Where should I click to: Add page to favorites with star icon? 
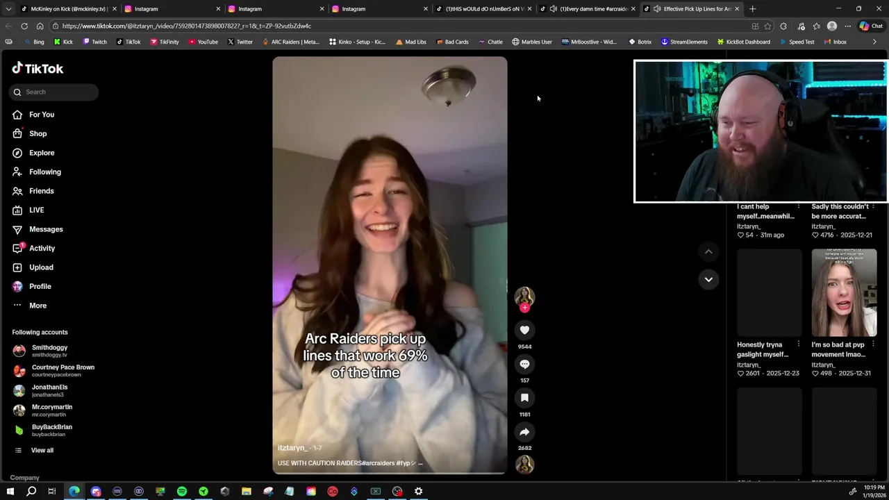point(767,26)
